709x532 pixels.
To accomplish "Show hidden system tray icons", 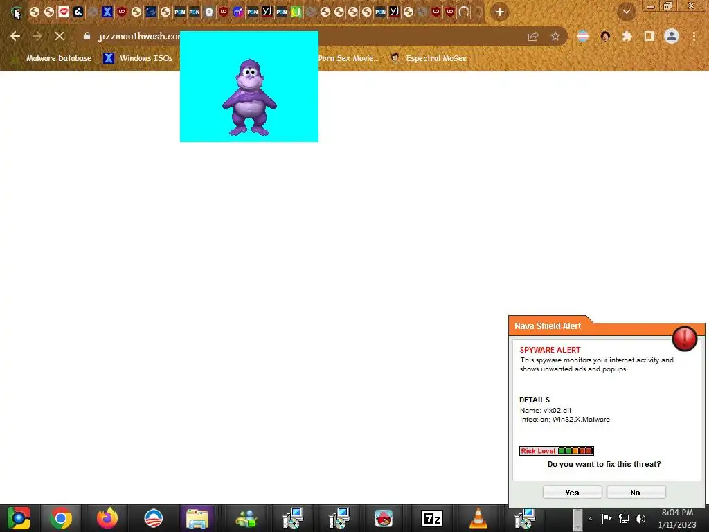I will [x=590, y=519].
